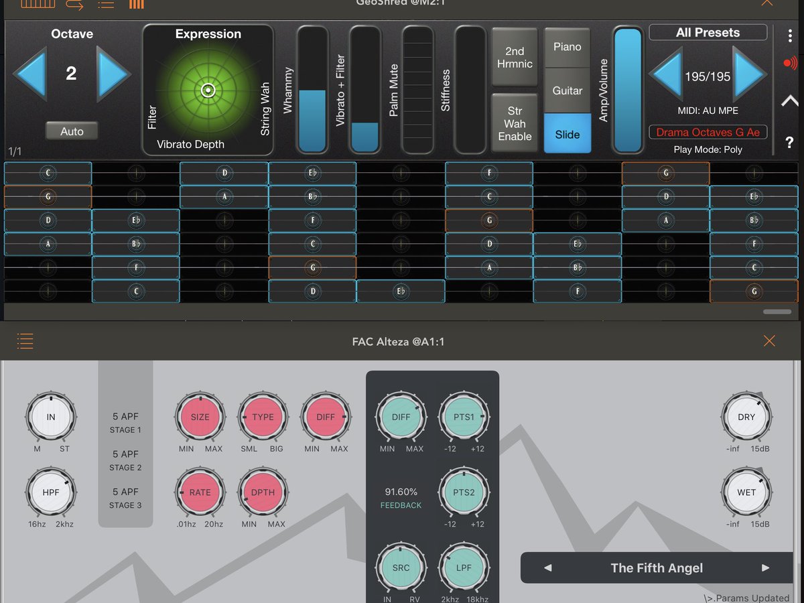Viewport: 804px width, 603px height.
Task: Select 5 APF Stage 2
Action: tap(125, 460)
